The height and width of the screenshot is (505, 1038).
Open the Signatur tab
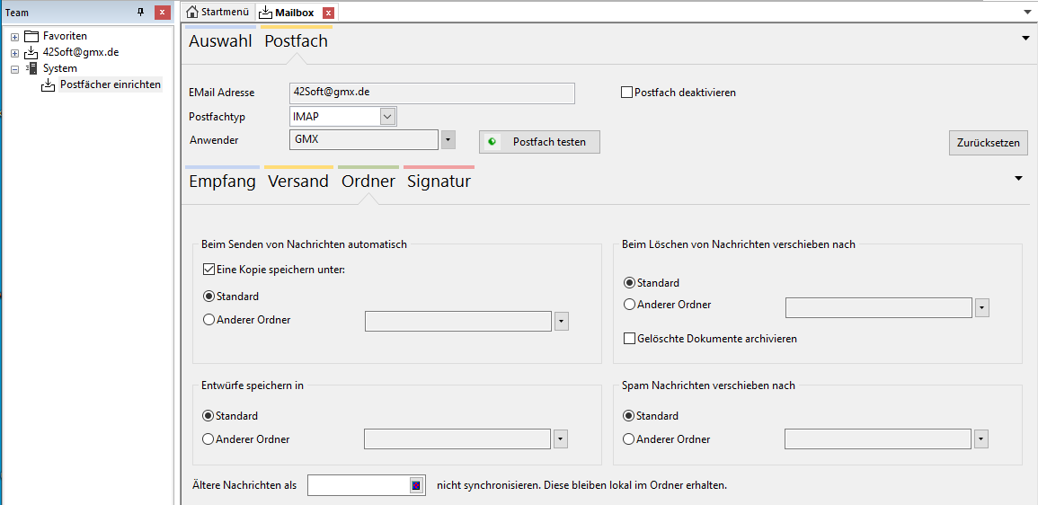[439, 182]
